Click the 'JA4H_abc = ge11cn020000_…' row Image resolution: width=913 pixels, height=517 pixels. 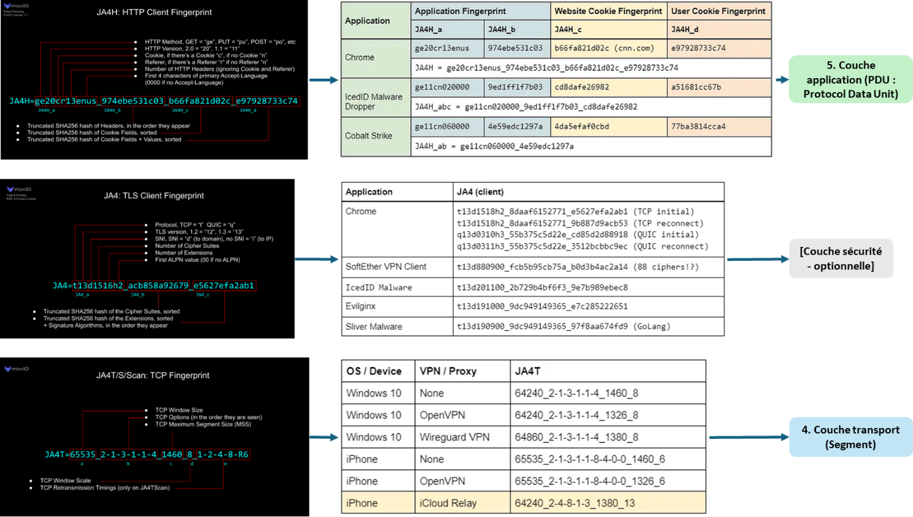point(591,107)
